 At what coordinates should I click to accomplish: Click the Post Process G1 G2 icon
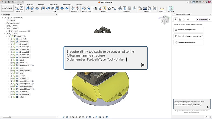pyautogui.click(x=125, y=8)
